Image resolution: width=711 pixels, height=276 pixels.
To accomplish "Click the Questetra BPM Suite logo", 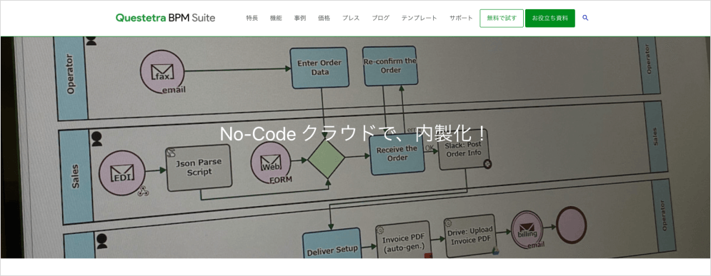I will (x=166, y=18).
